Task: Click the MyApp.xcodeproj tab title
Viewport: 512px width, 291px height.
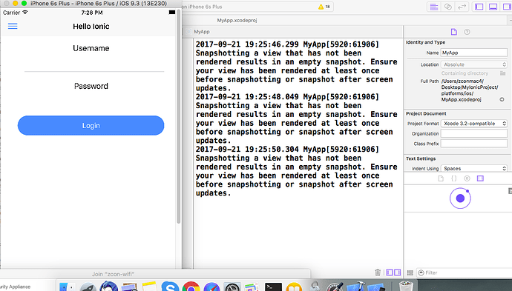Action: 237,20
